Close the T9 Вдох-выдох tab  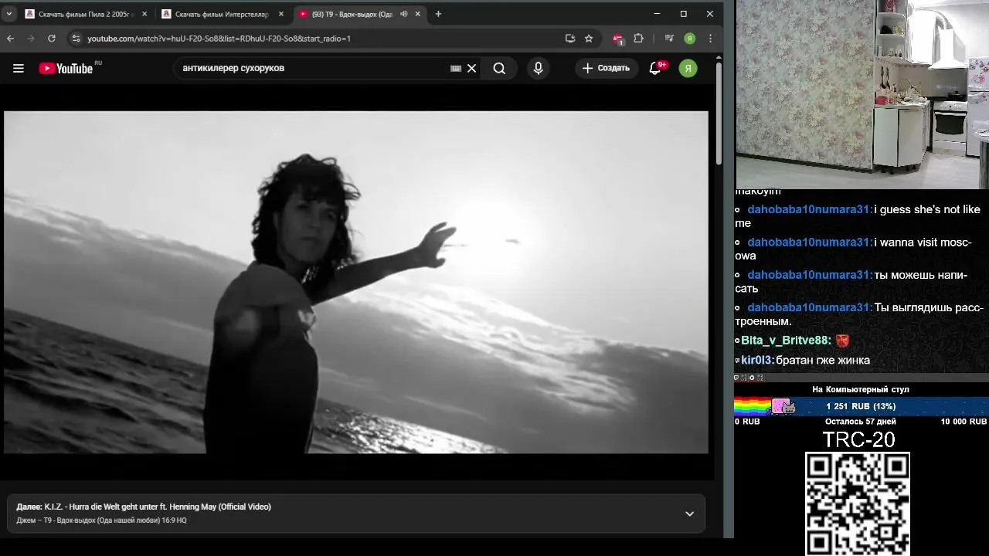(x=418, y=14)
